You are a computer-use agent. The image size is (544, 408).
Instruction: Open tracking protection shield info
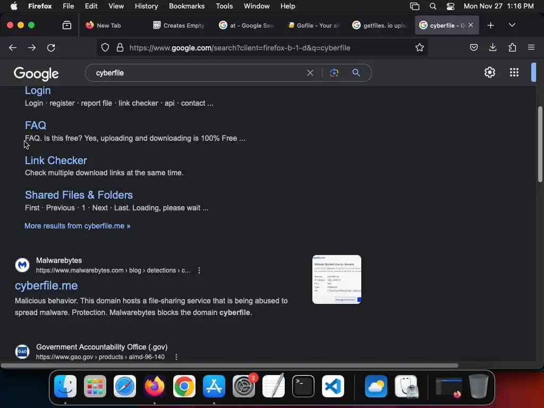click(x=105, y=47)
